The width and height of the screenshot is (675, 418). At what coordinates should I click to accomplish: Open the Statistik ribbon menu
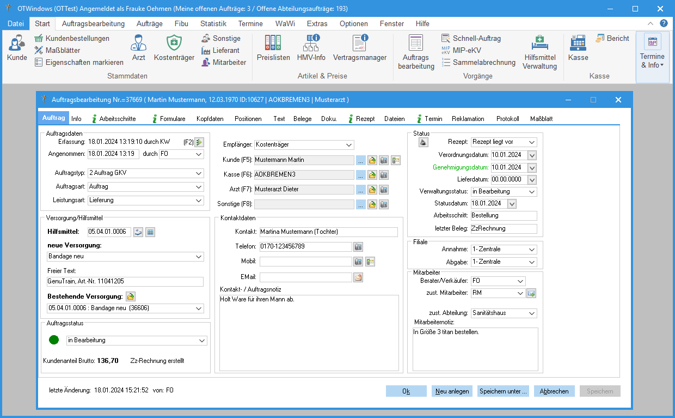213,23
